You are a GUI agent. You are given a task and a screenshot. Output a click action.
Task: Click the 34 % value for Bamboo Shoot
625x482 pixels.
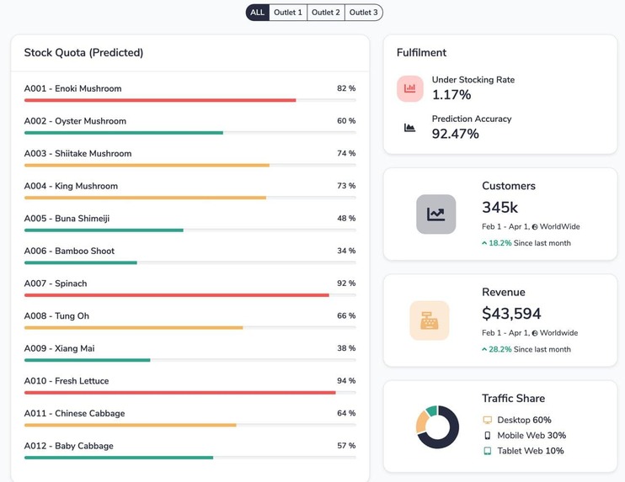coord(346,251)
